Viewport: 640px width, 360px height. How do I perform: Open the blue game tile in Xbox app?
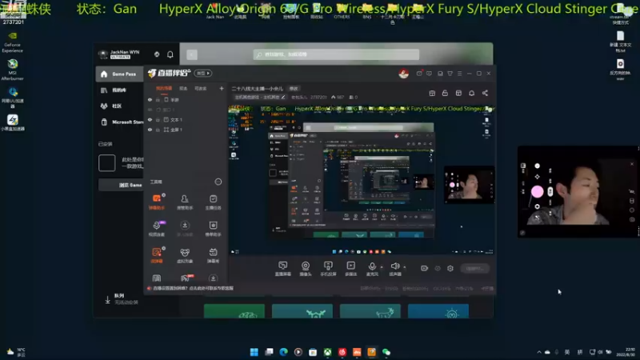coord(438,311)
